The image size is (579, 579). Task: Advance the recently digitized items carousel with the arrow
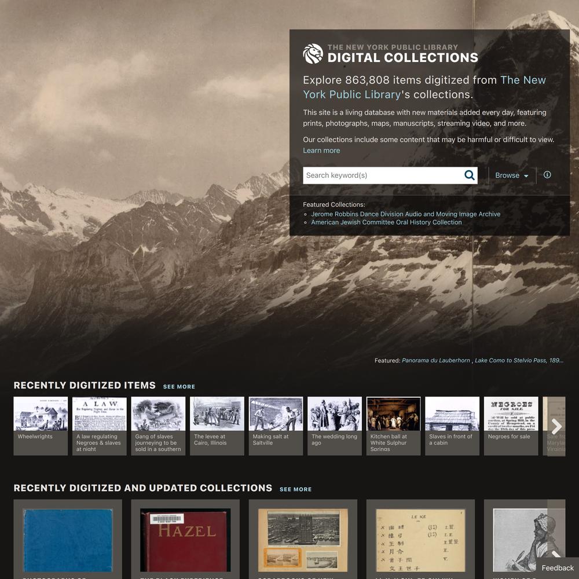coord(556,427)
